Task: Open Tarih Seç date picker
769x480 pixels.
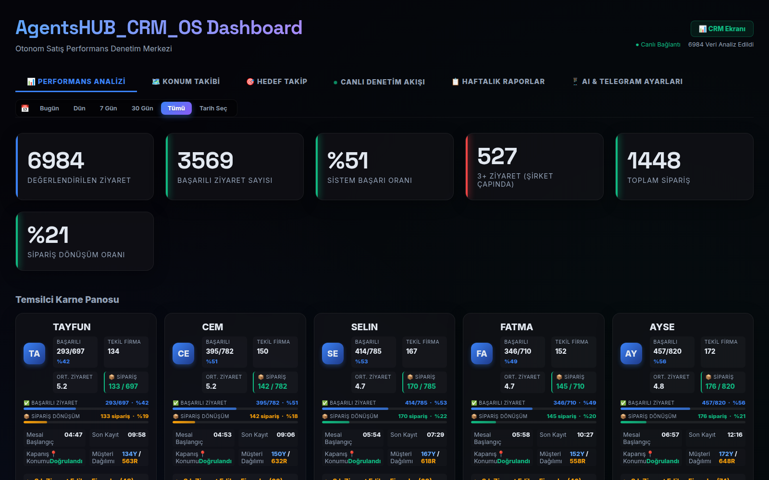Action: (x=213, y=108)
